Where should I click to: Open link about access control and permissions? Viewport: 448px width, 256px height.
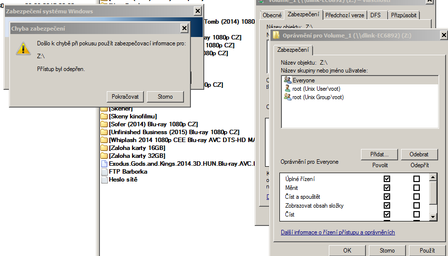pos(337,232)
